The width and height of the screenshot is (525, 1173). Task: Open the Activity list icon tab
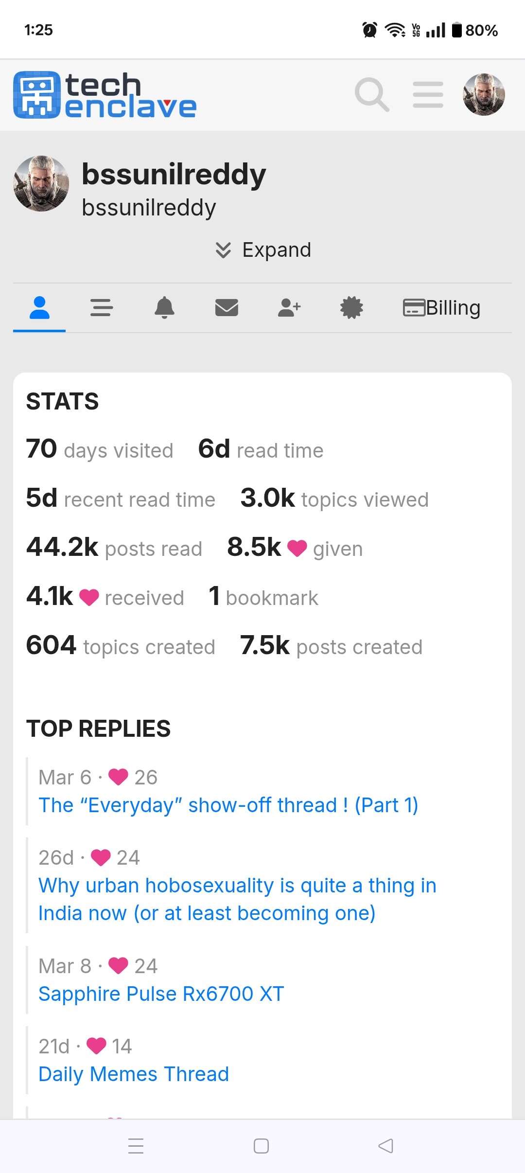(x=102, y=307)
